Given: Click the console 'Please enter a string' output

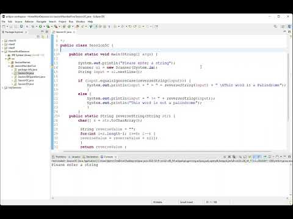Looking at the screenshot, I should (x=74, y=165).
